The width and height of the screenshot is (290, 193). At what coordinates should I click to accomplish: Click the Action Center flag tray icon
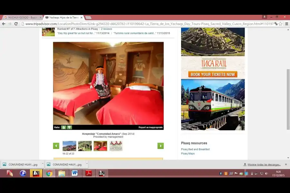pyautogui.click(x=236, y=173)
